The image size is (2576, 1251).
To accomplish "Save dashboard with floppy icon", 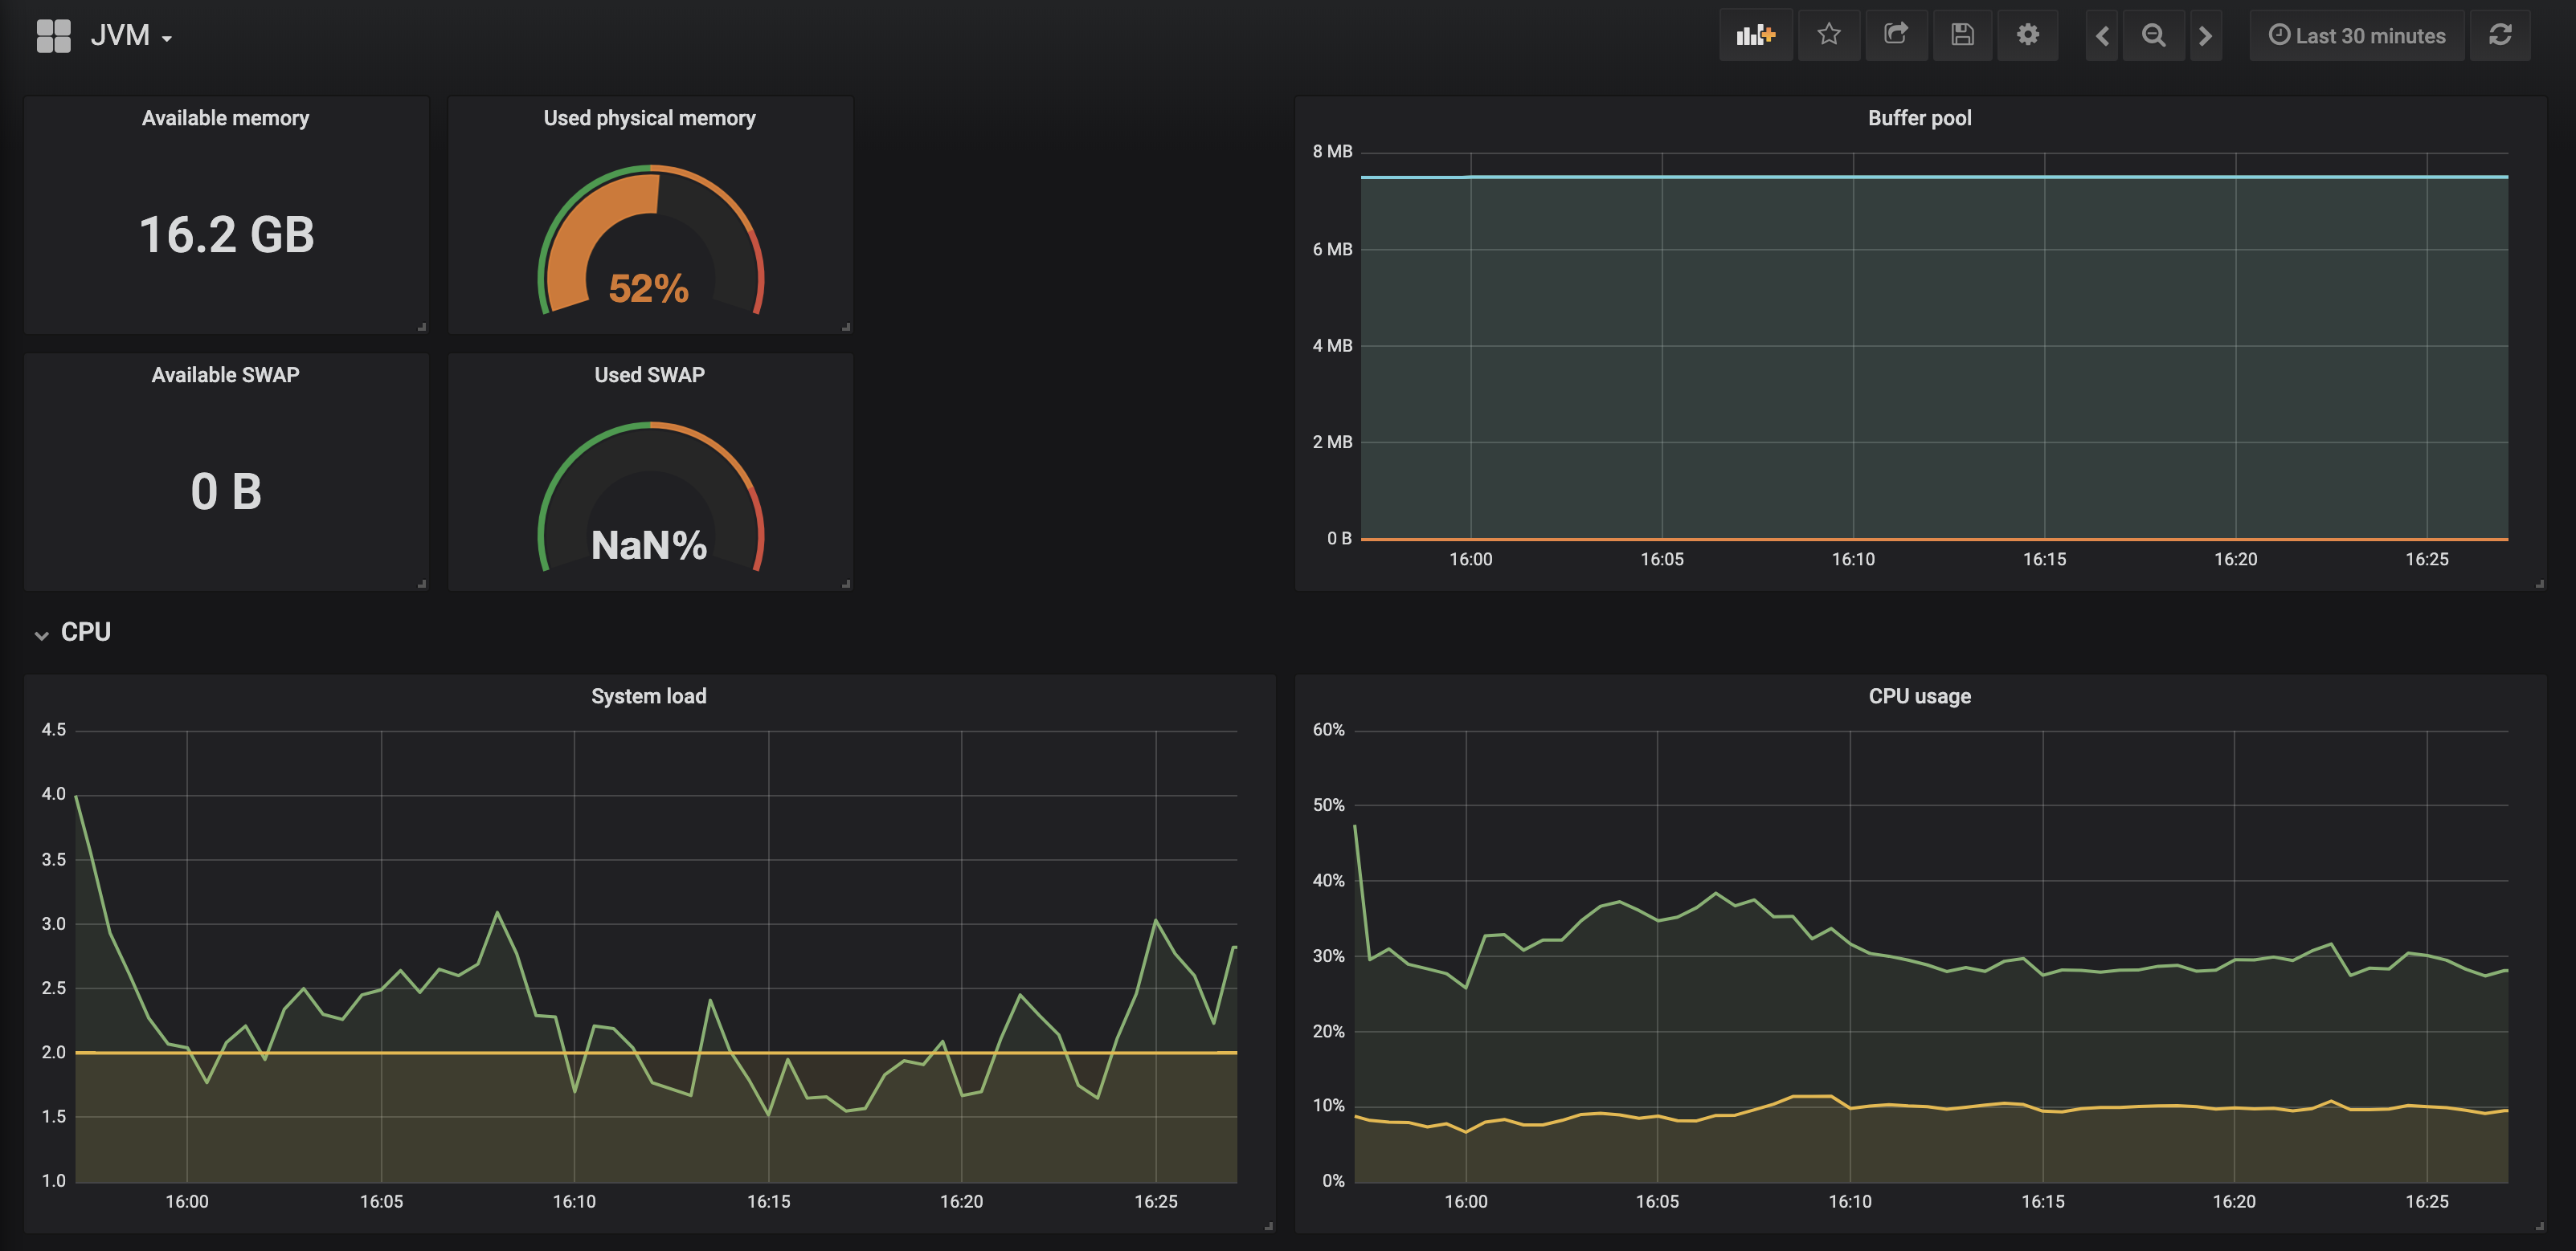I will click(1962, 36).
